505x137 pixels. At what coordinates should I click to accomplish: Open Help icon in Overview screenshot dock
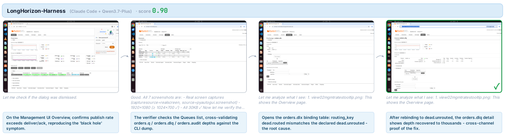click(5, 70)
